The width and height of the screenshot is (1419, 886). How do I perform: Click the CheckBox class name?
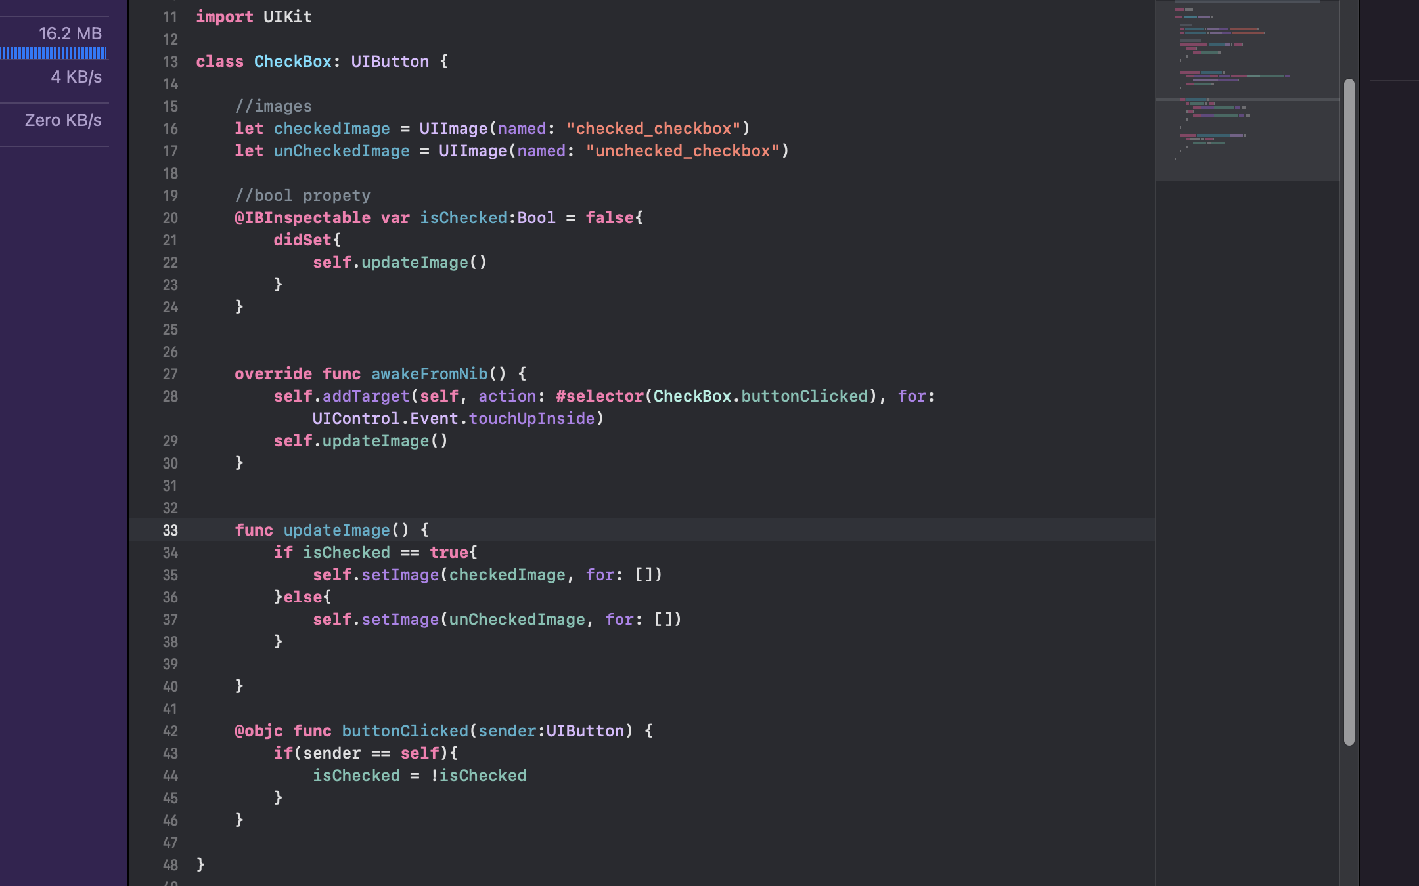[293, 62]
